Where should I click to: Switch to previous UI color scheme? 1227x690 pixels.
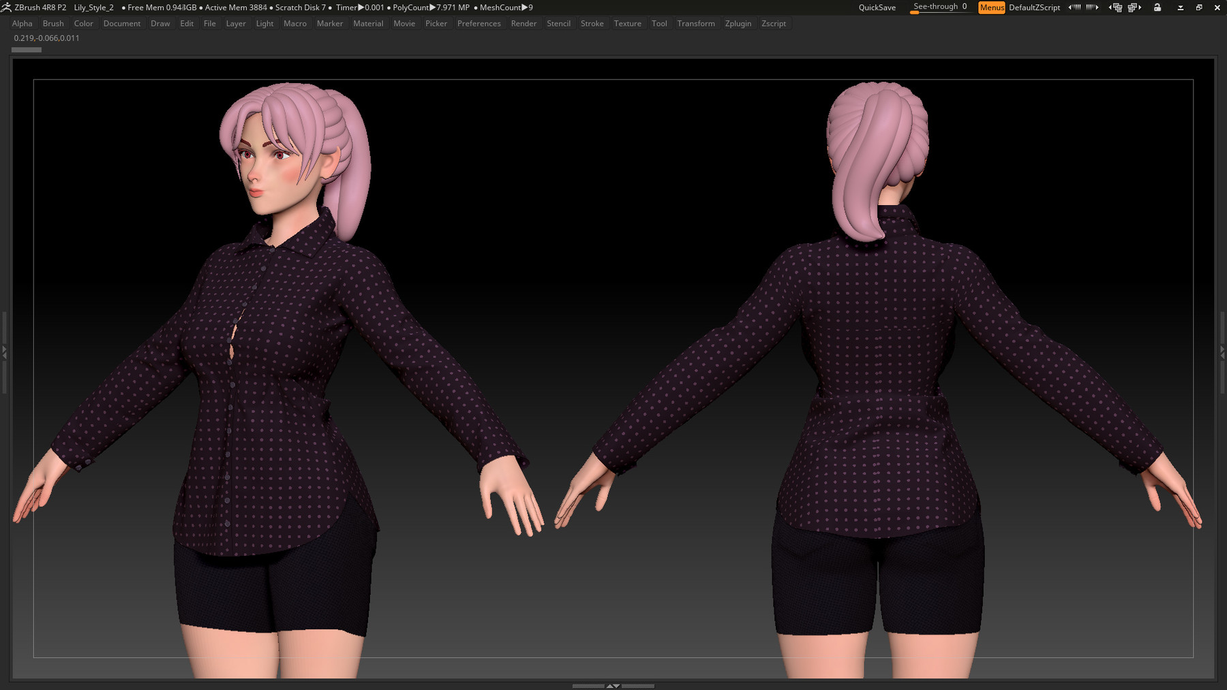tap(1074, 7)
